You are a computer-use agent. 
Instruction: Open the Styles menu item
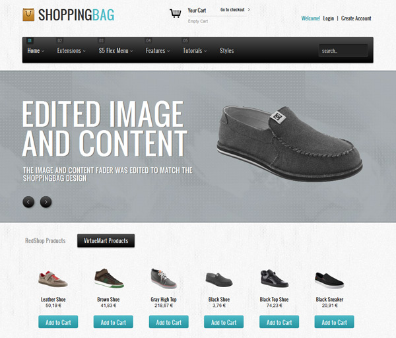(226, 51)
